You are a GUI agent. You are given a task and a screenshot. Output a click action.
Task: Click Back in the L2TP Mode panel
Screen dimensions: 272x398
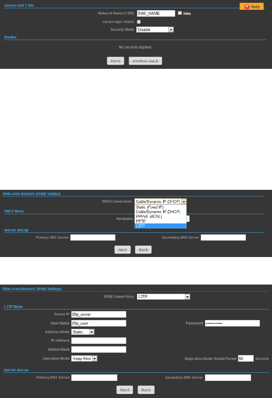click(146, 390)
